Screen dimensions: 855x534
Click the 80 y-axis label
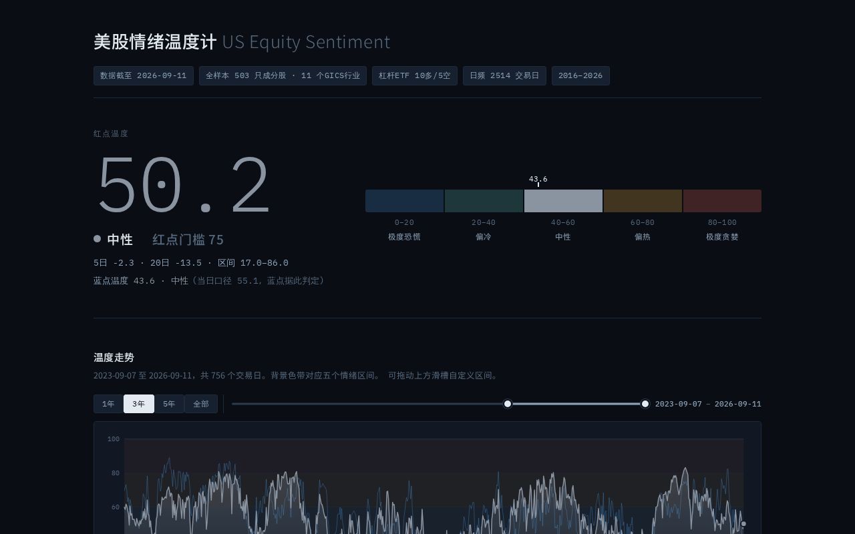point(116,473)
